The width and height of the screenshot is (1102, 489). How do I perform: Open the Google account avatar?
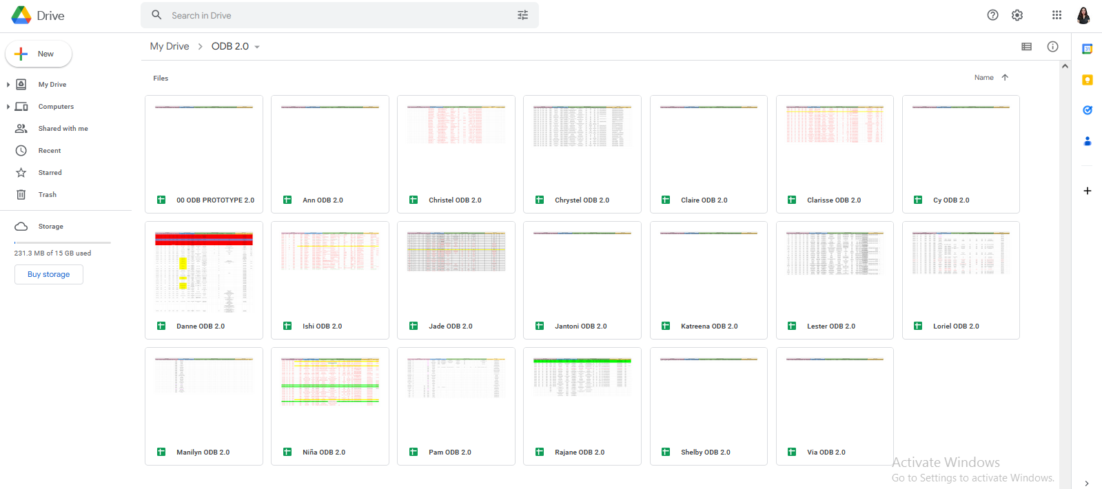1083,15
